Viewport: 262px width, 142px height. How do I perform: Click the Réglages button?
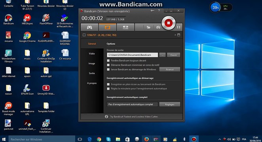170,105
